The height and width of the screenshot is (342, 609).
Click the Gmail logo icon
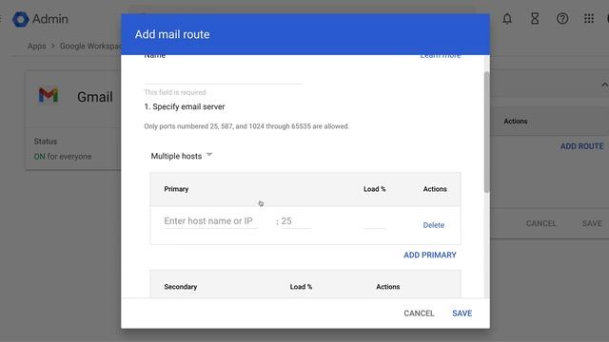49,95
